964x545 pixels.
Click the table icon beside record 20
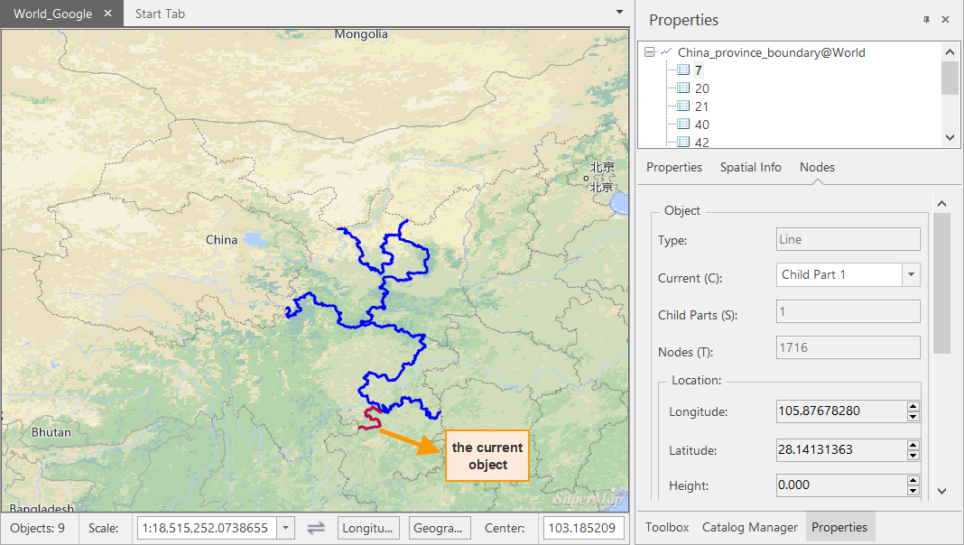[683, 88]
